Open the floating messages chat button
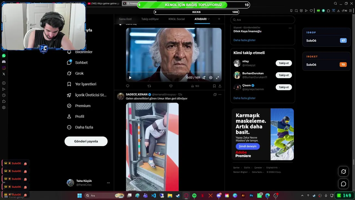This screenshot has width=355, height=200. click(343, 184)
